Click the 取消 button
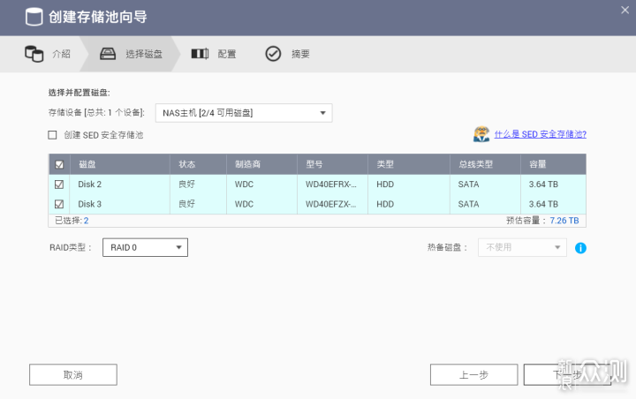Viewport: 636px width, 399px height. pos(73,374)
